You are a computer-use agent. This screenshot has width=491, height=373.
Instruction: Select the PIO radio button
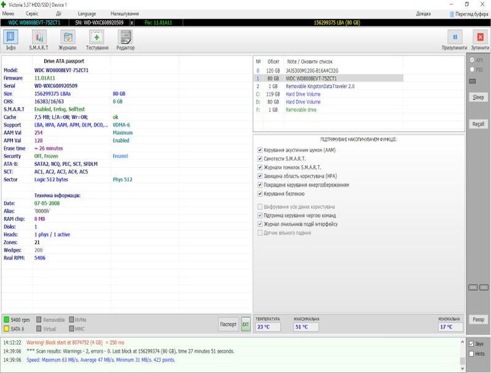point(471,70)
